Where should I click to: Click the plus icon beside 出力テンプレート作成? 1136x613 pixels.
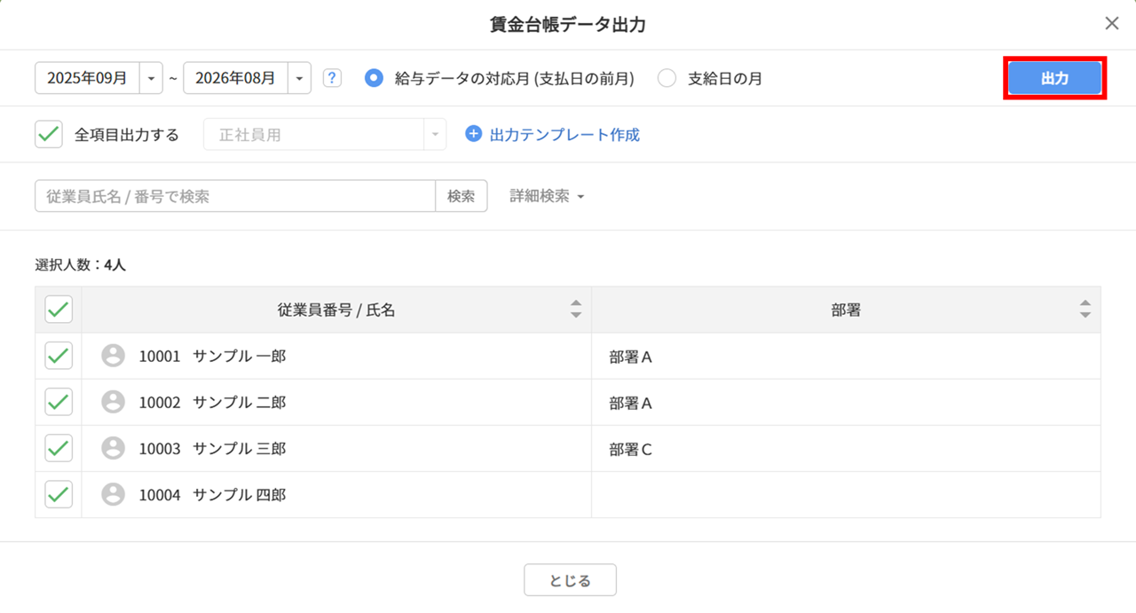click(x=473, y=134)
